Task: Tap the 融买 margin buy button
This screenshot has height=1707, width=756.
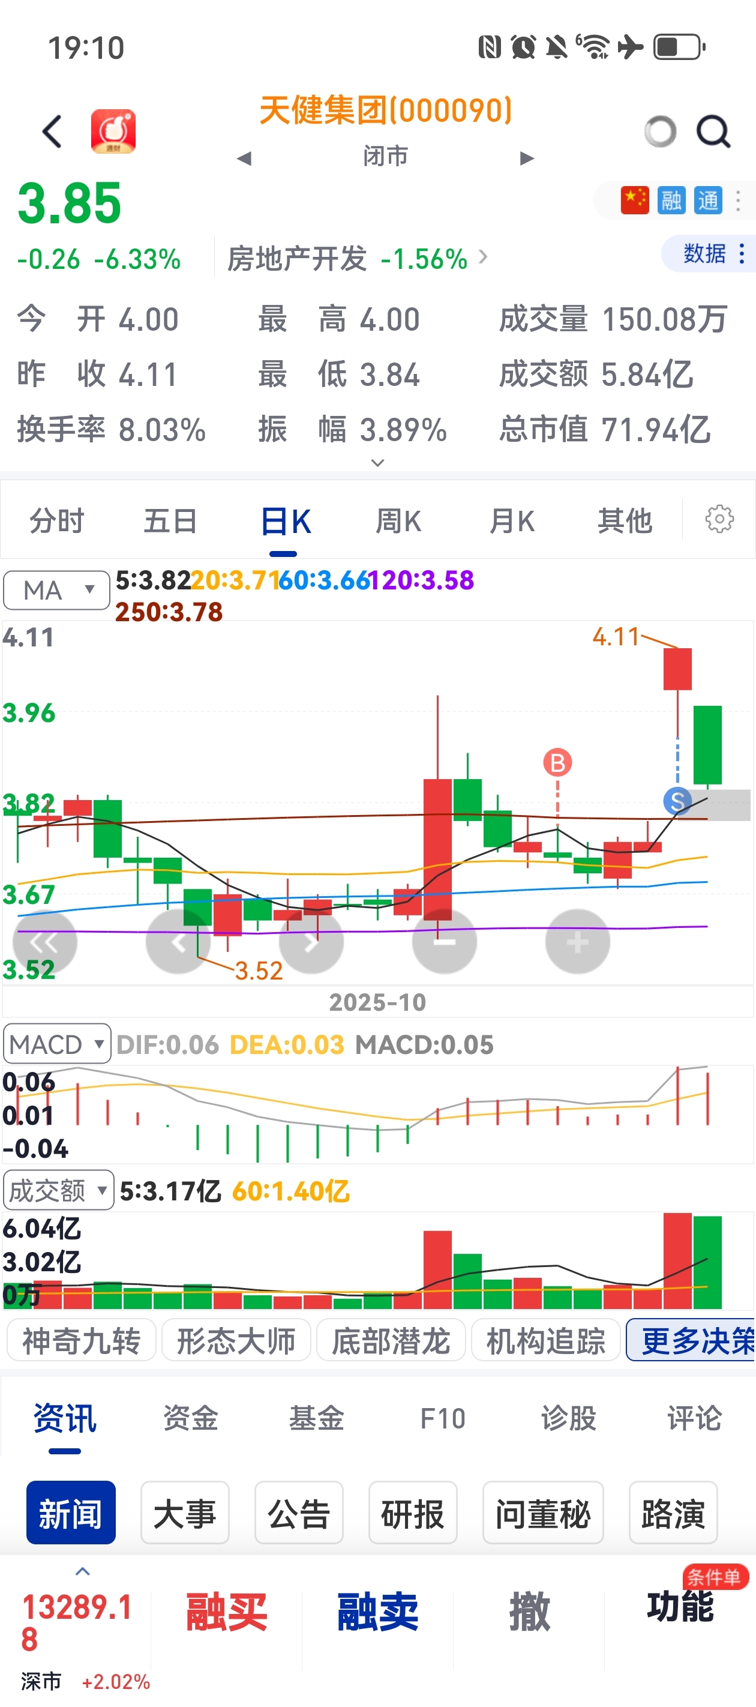Action: (x=227, y=1613)
